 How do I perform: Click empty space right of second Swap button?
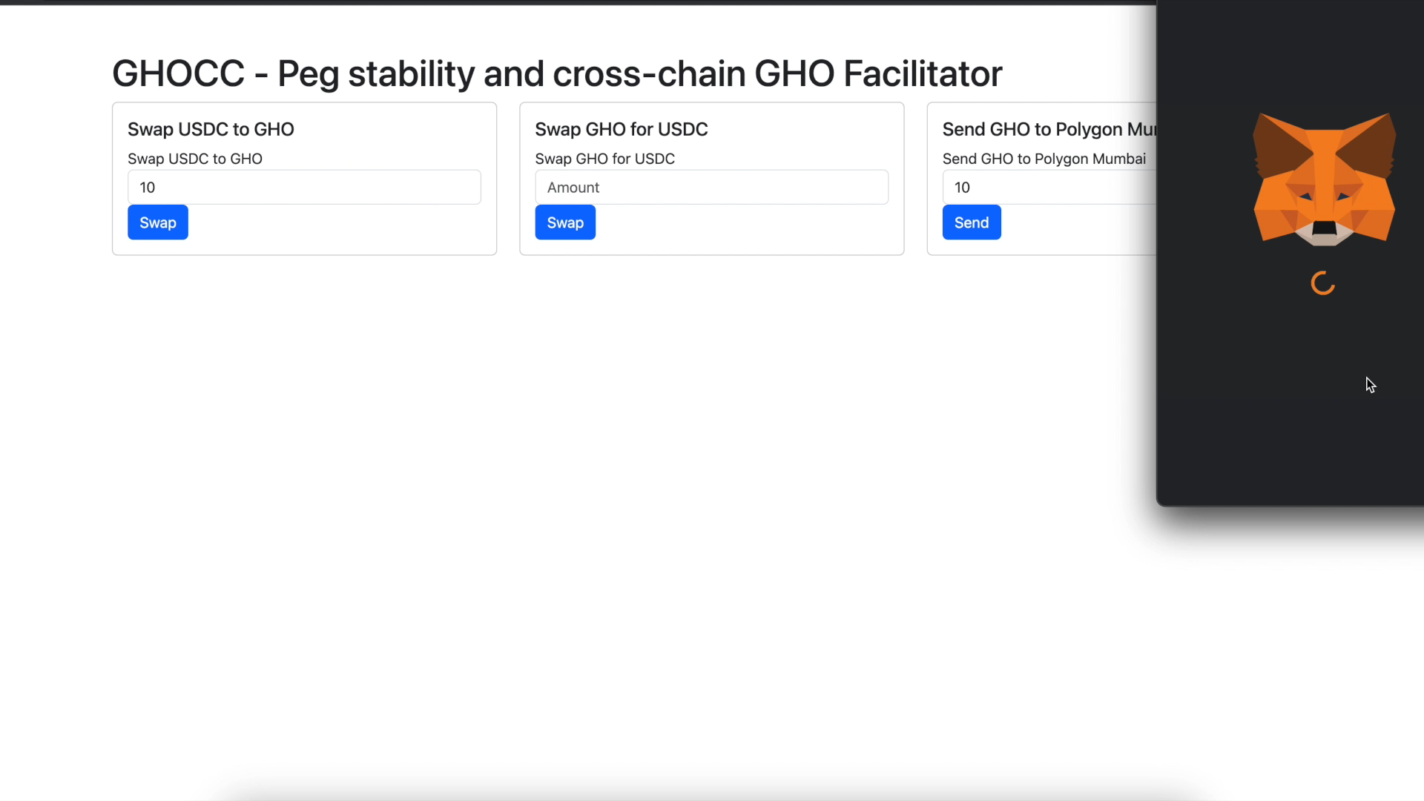[742, 222]
